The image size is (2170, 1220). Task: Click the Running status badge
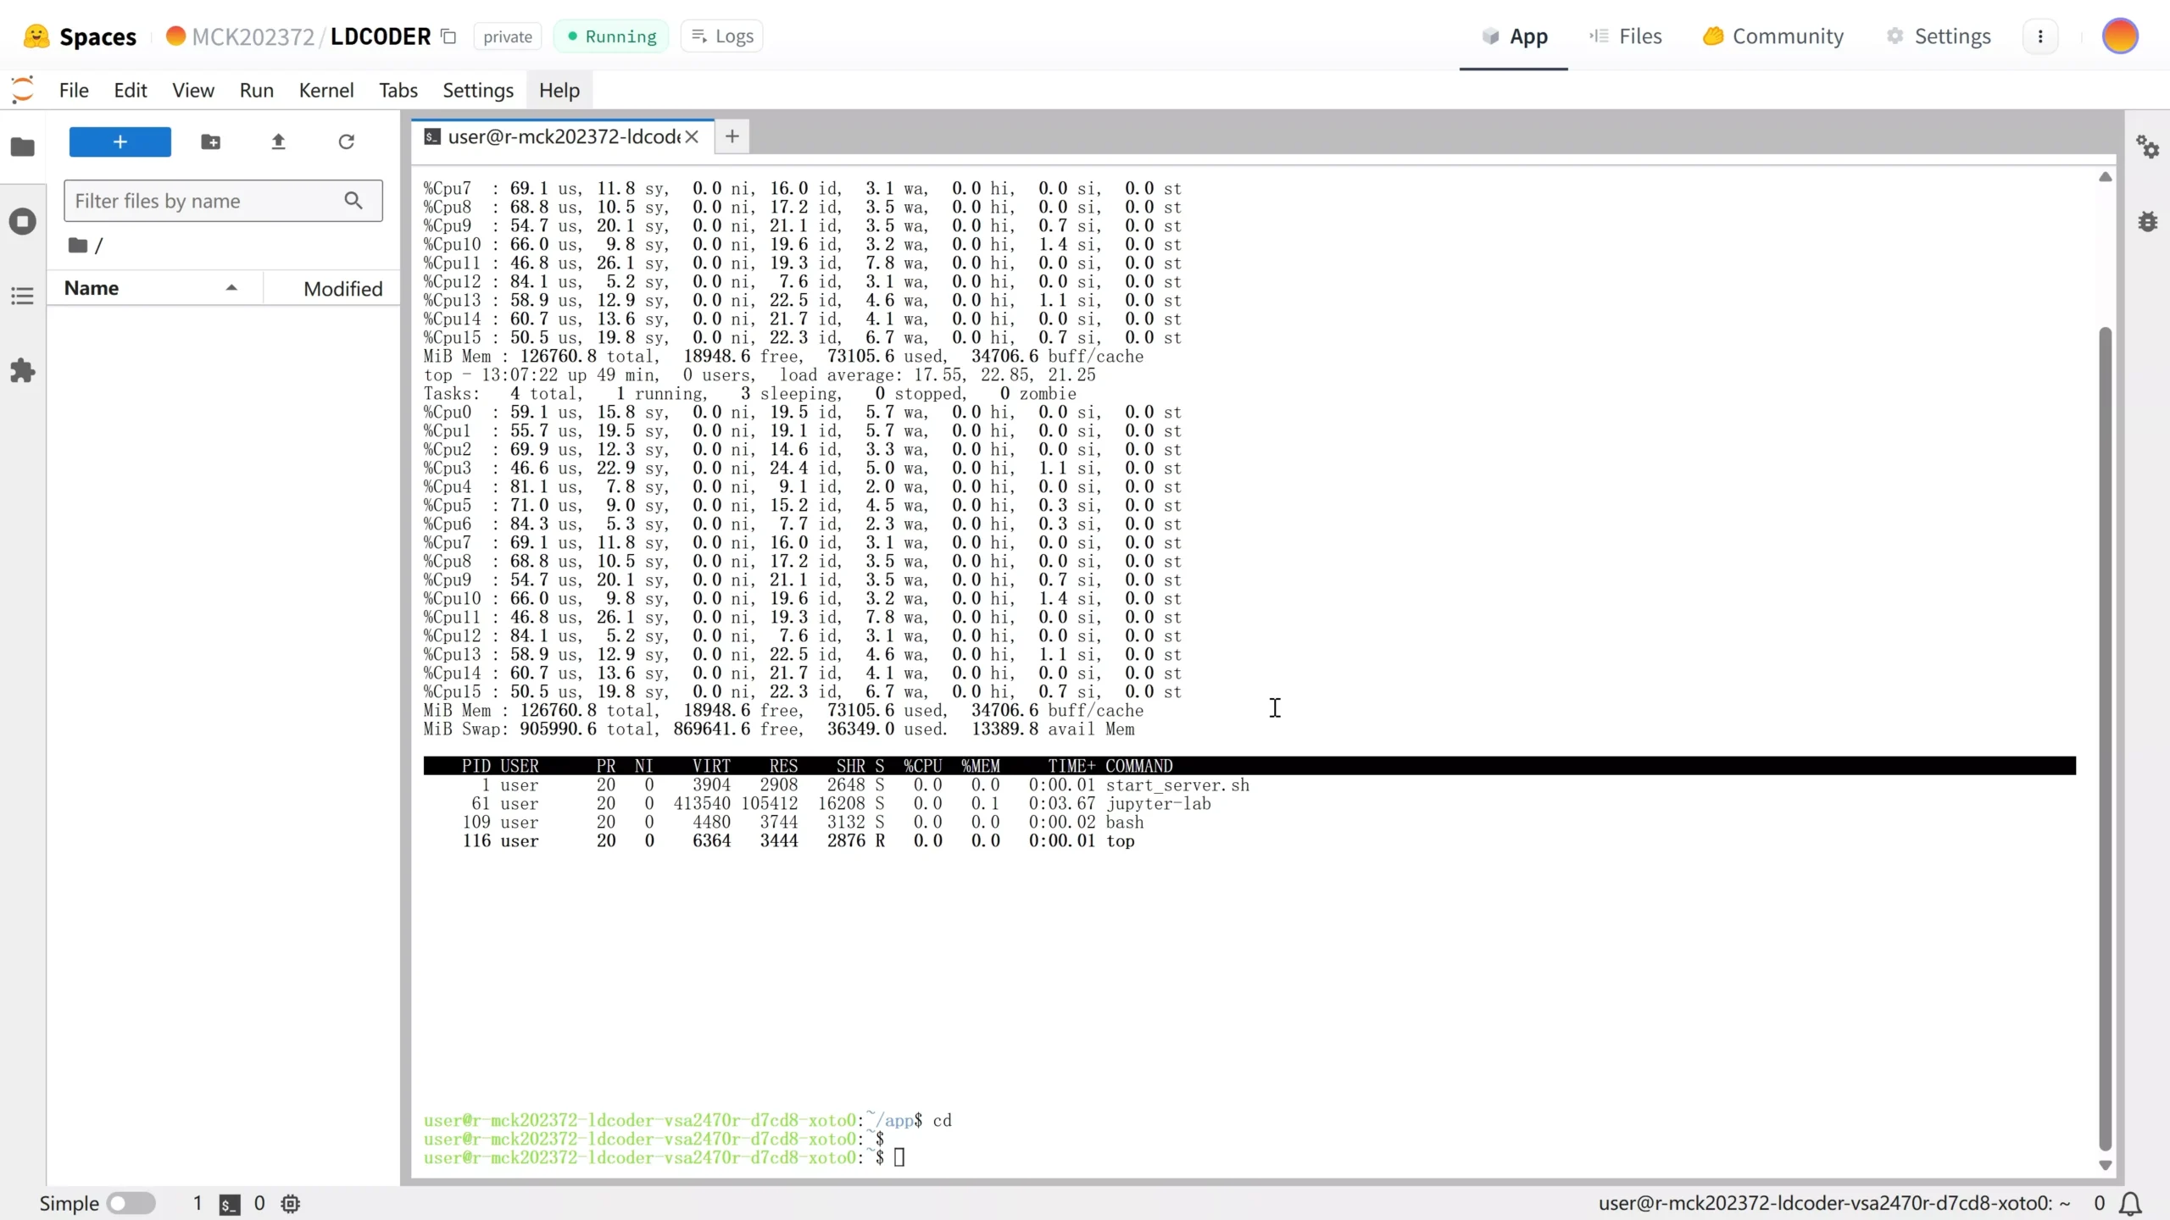pyautogui.click(x=611, y=36)
